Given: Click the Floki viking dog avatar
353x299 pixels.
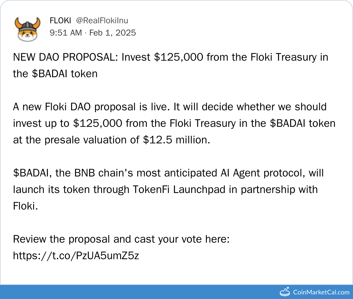Looking at the screenshot, I should pos(28,28).
